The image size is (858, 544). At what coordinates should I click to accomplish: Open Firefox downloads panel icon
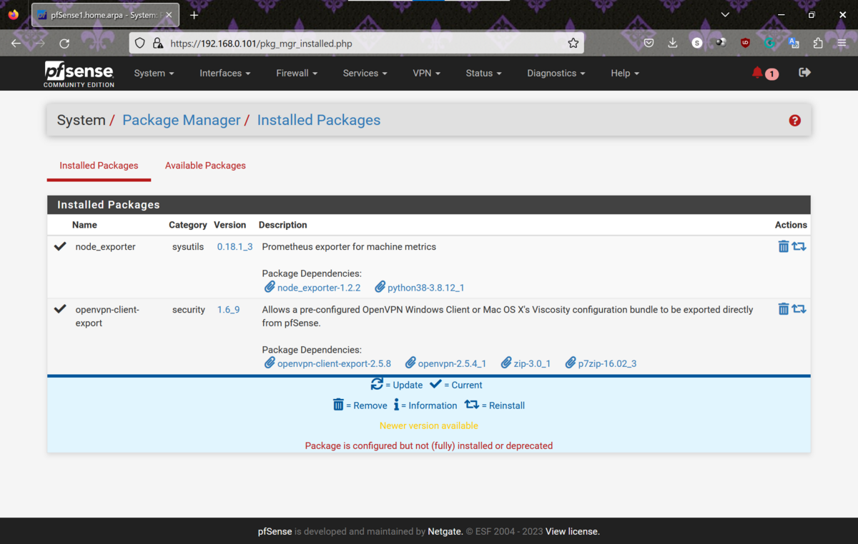click(672, 43)
